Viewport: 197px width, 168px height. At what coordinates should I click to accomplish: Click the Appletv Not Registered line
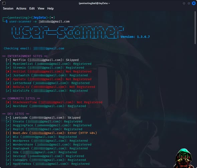[x=49, y=79]
